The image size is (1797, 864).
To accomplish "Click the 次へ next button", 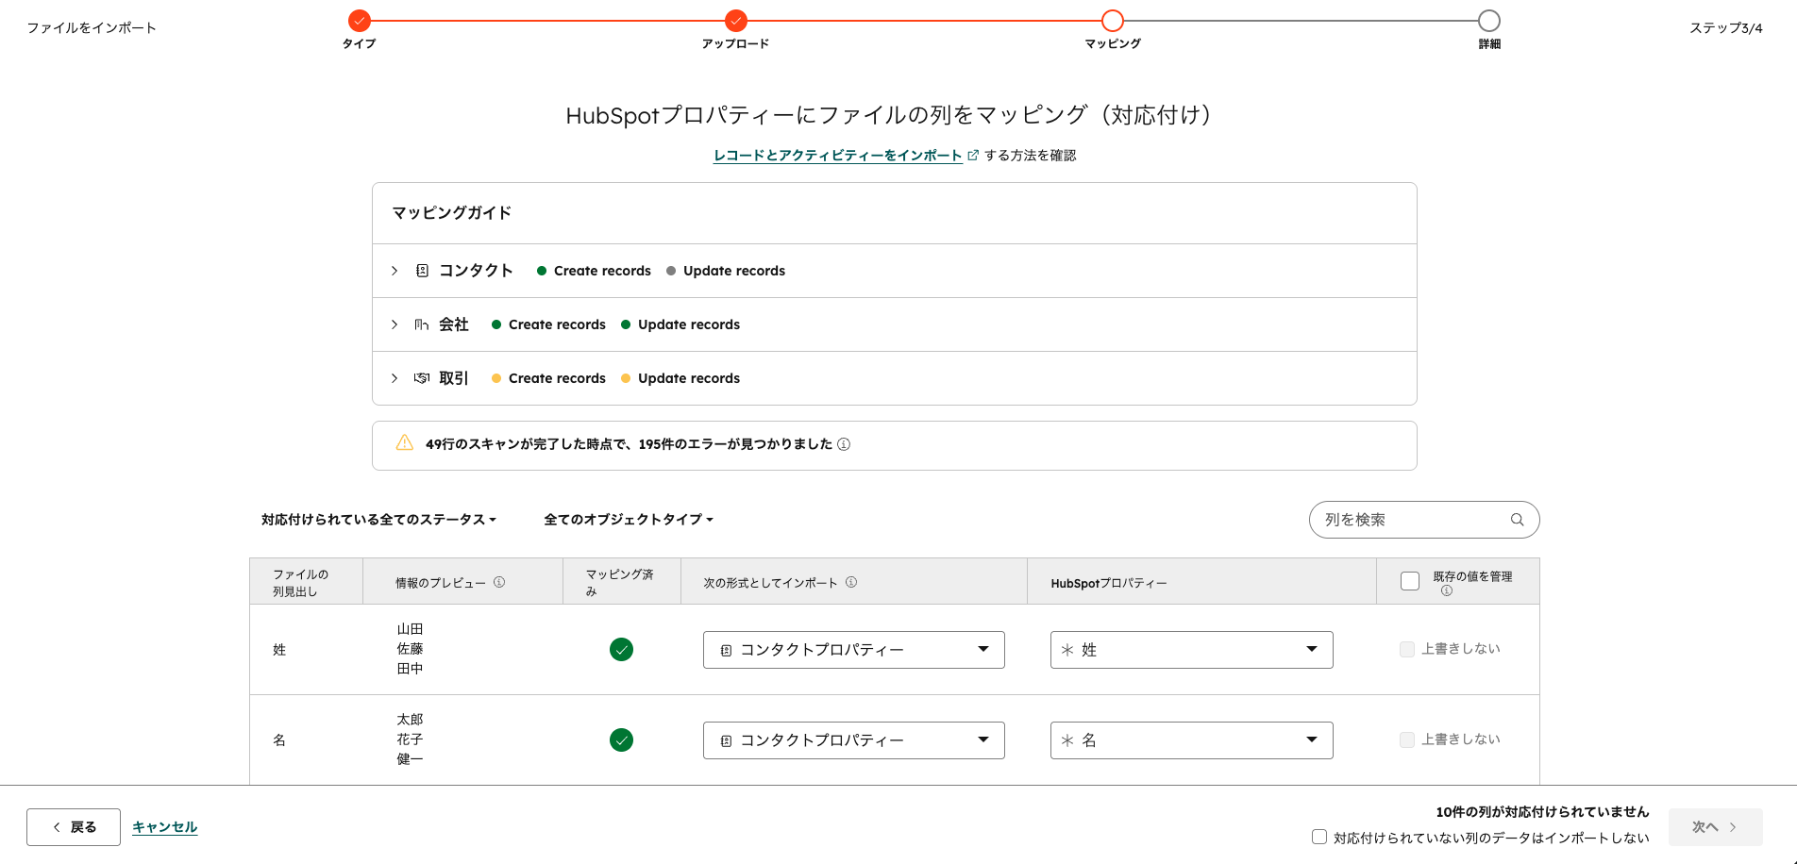I will 1715,827.
